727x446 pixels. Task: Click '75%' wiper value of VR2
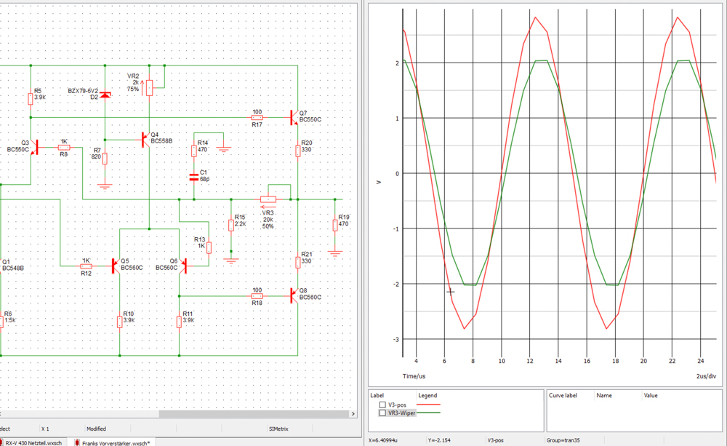132,89
